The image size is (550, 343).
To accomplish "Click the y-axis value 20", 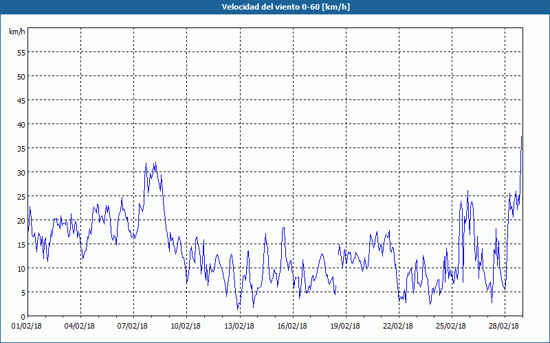I will 21,220.
